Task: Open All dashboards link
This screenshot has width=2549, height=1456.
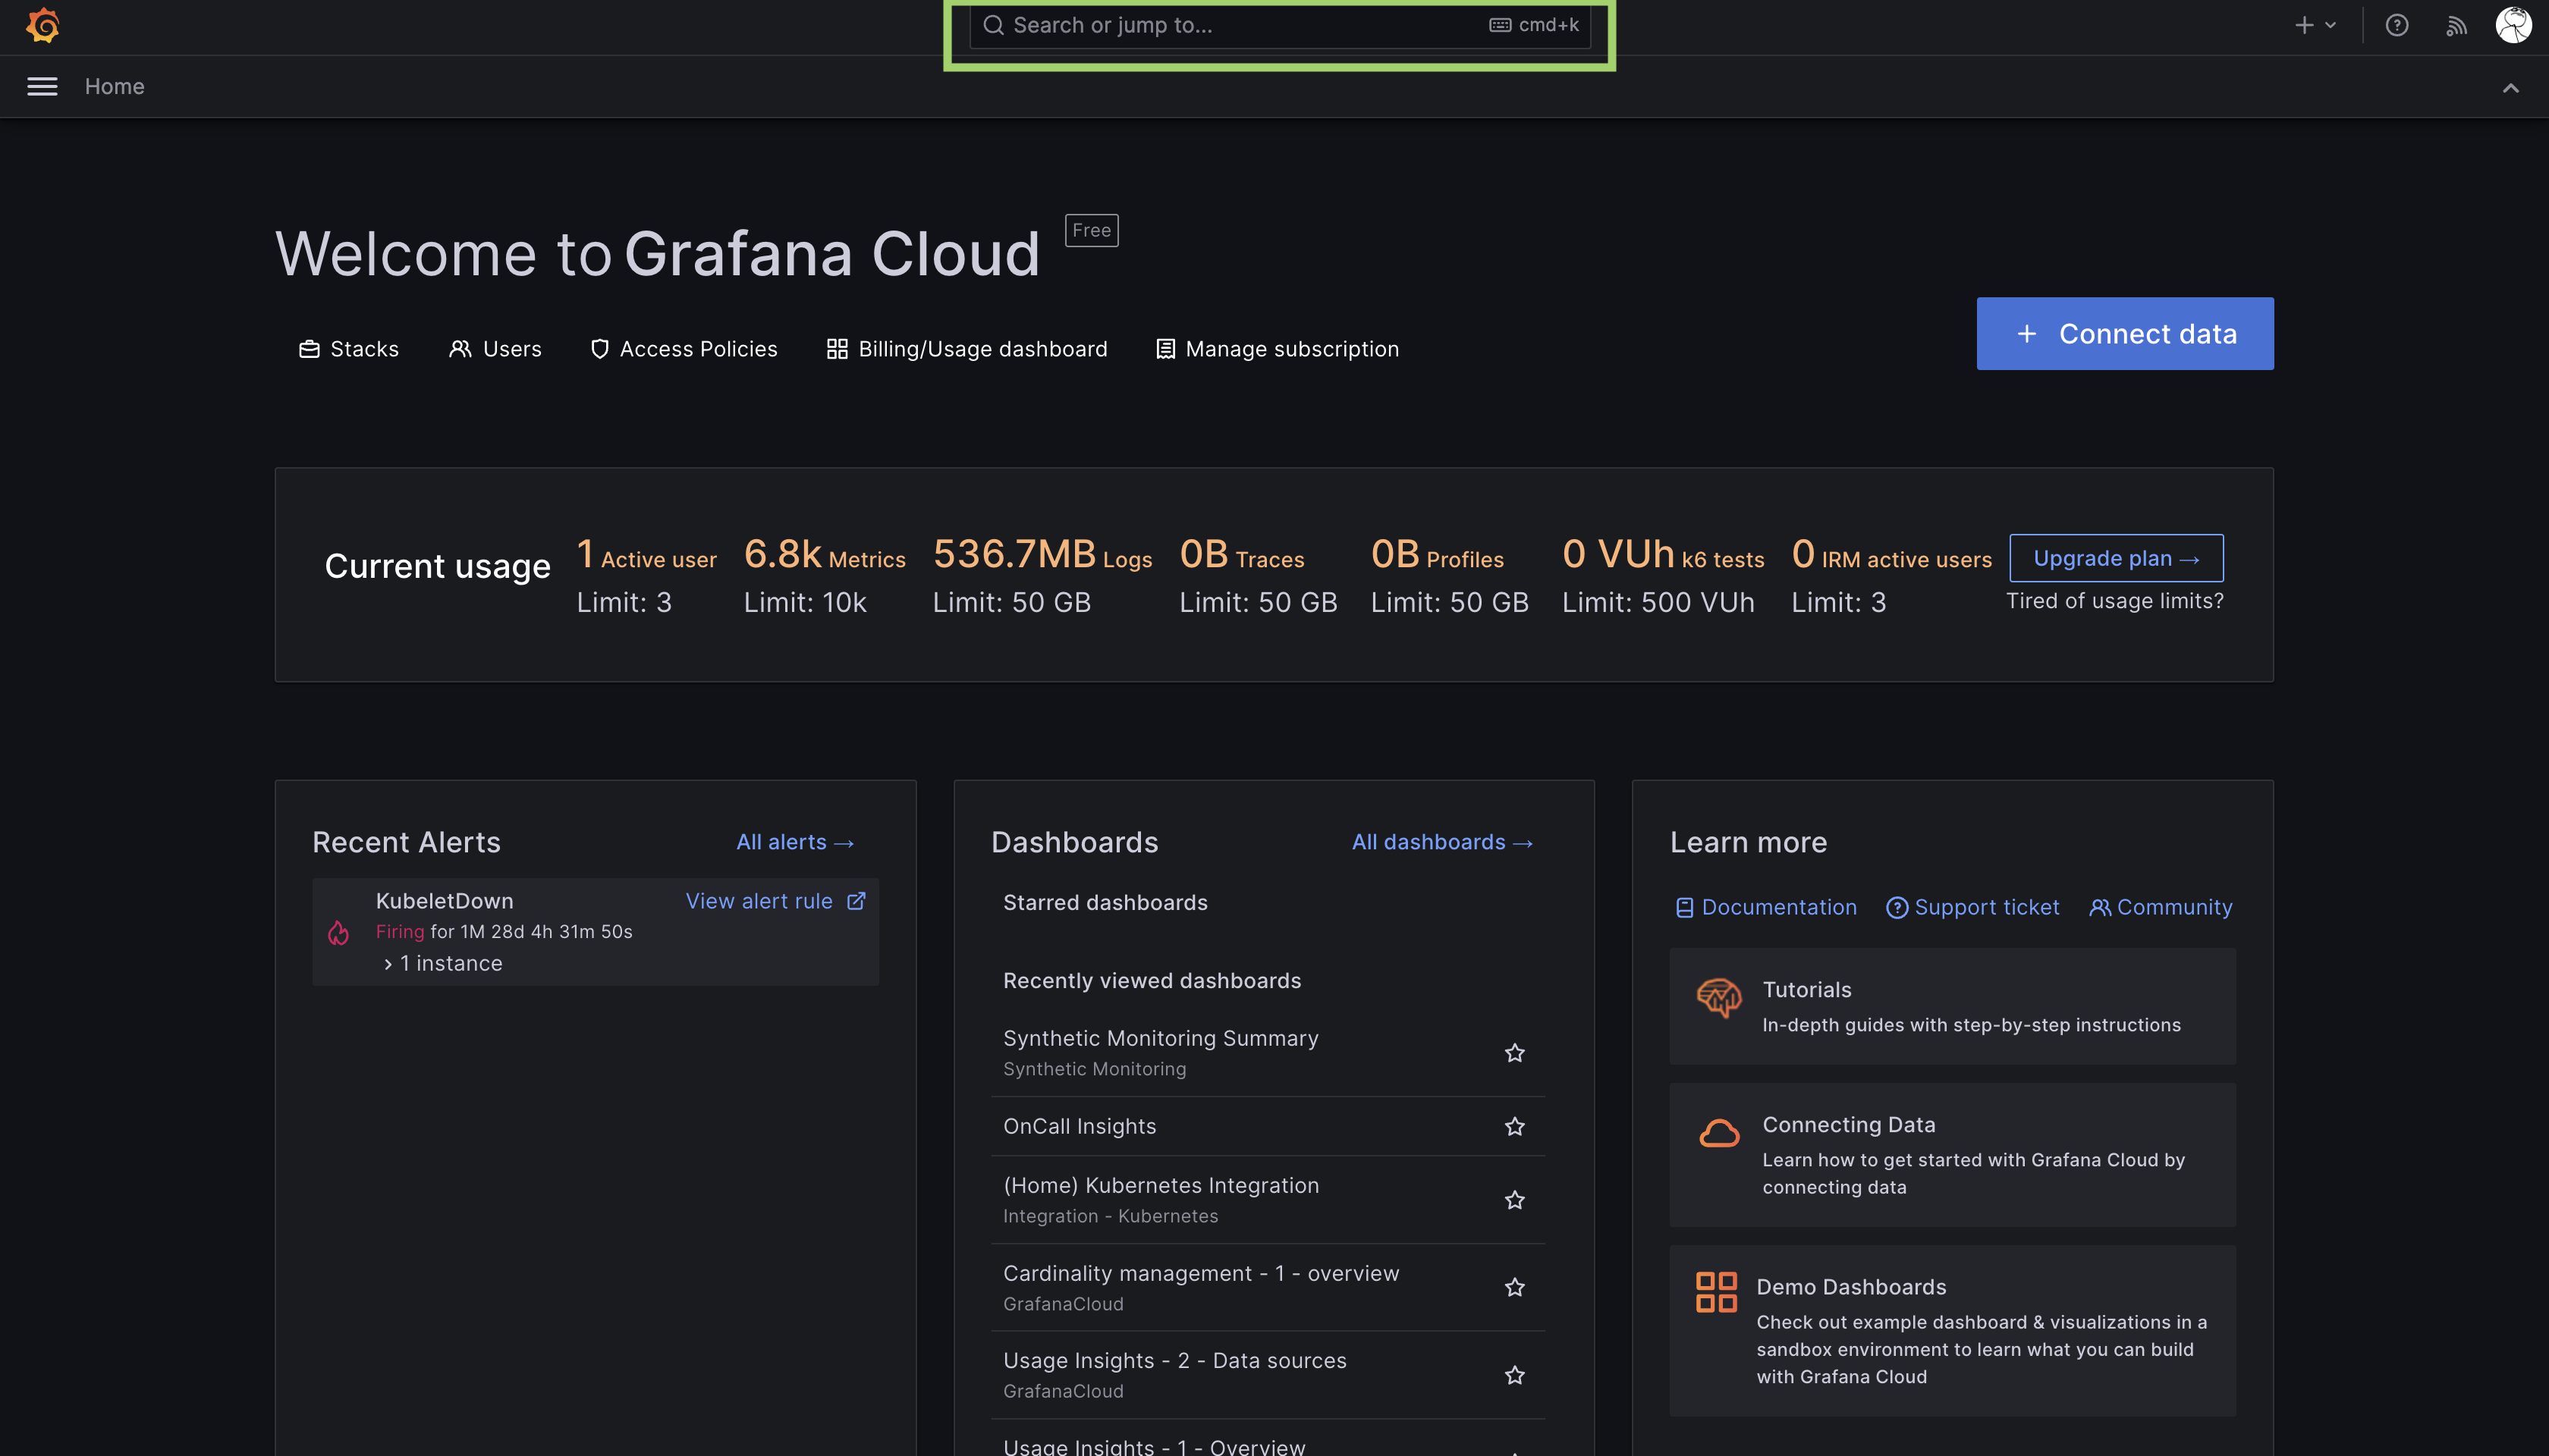Action: (1443, 842)
